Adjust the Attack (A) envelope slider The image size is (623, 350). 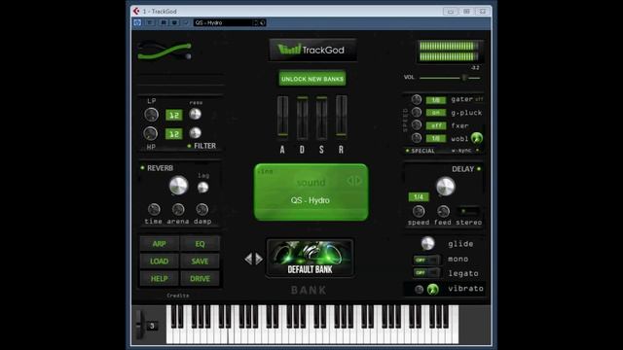[282, 117]
